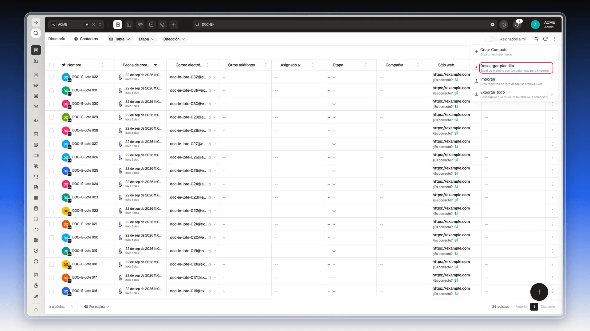Open the deals handshake icon in top toolbar
Image resolution: width=590 pixels, height=331 pixels.
click(140, 25)
